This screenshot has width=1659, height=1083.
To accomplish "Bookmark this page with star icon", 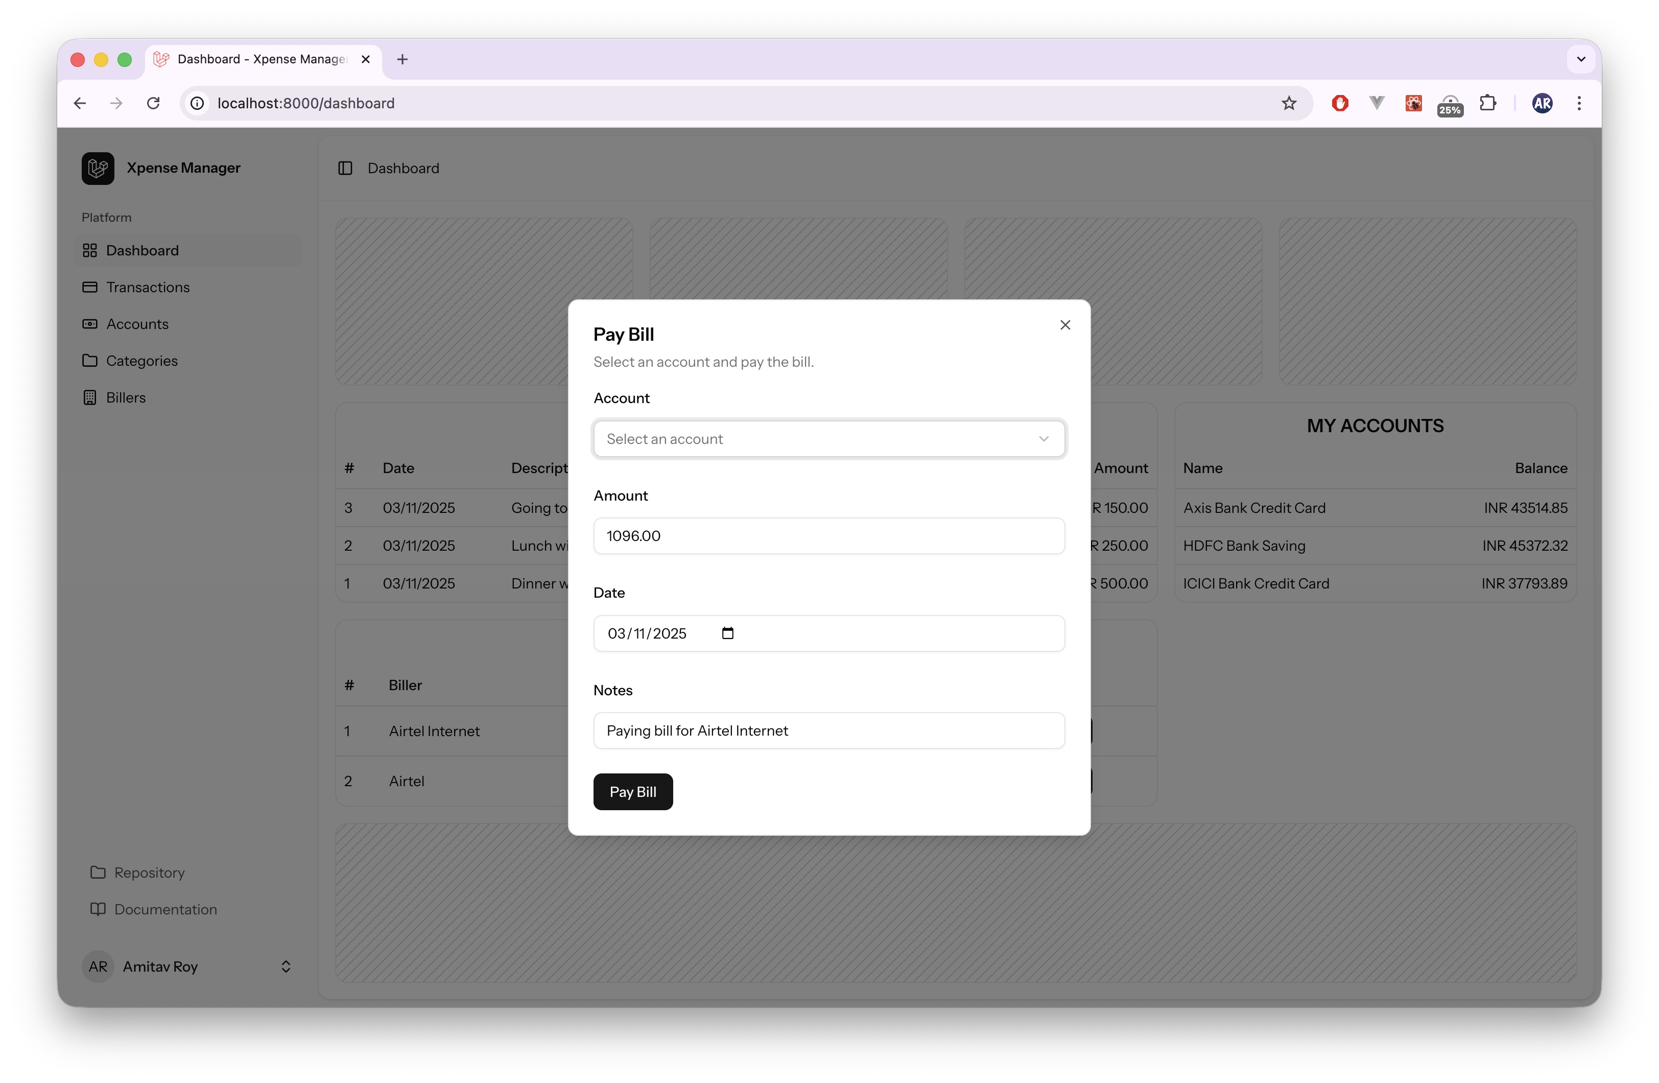I will (1288, 103).
